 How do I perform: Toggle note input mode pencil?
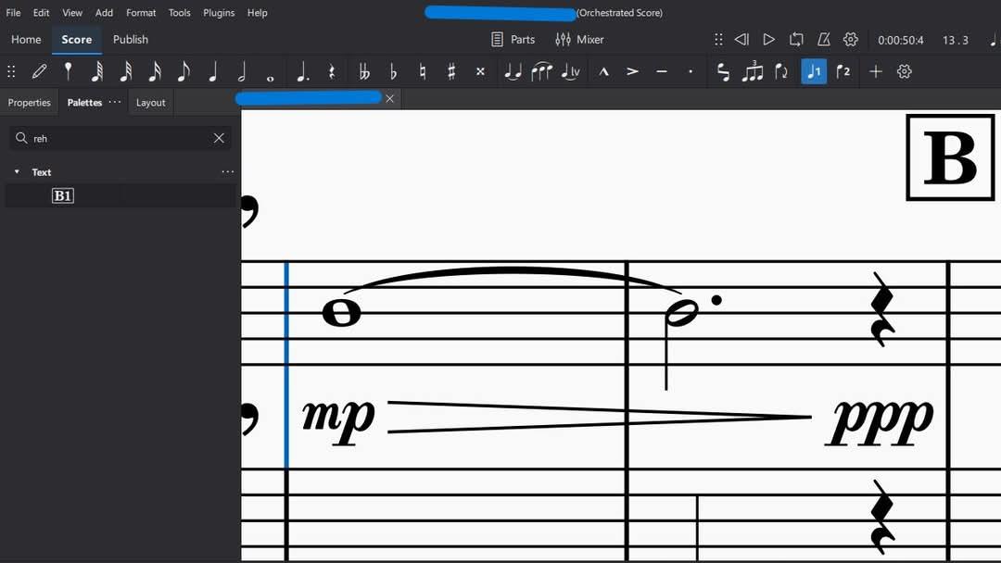[x=39, y=71]
